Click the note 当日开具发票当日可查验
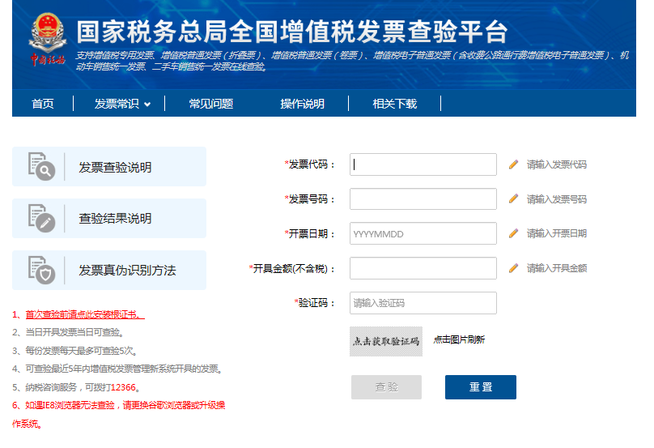654x448 pixels. coord(68,332)
